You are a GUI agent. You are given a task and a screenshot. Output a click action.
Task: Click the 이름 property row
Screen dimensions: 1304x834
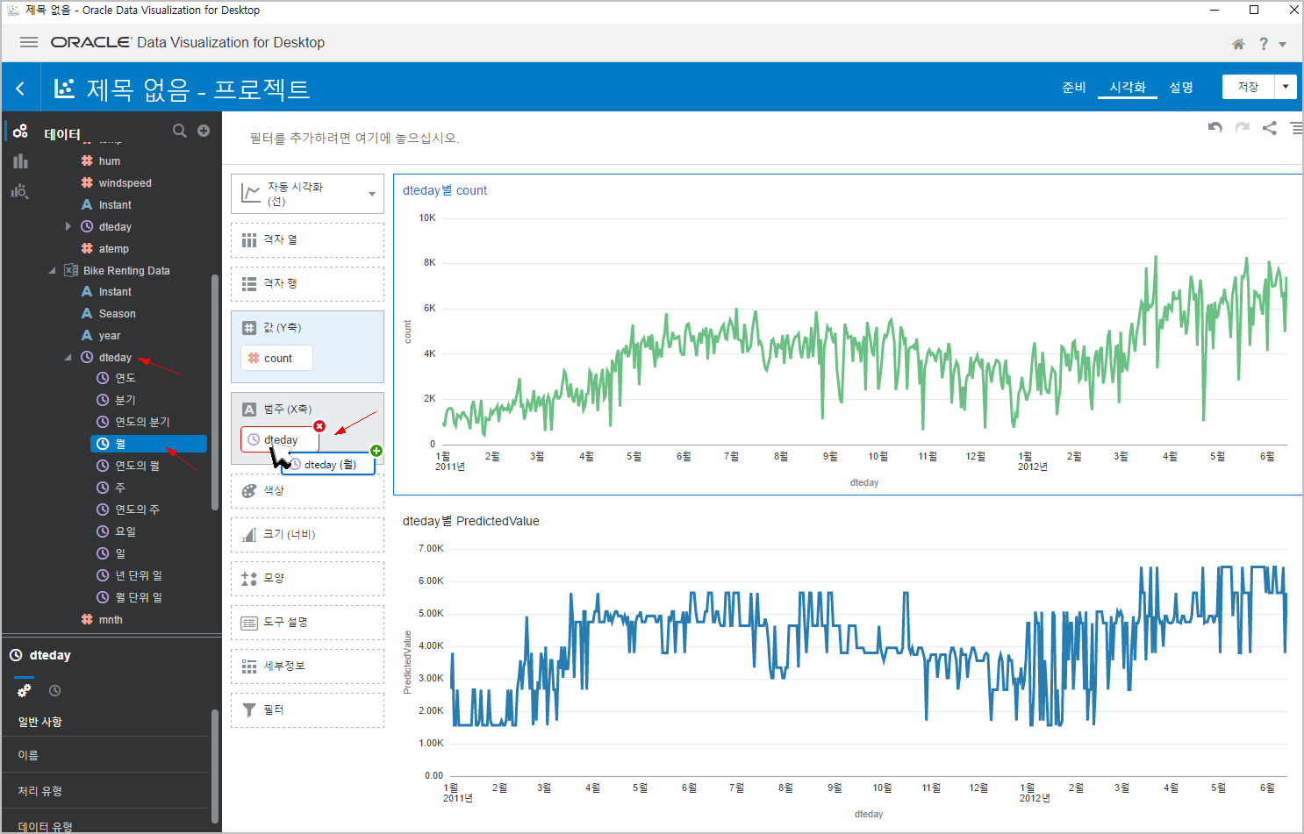coord(105,755)
